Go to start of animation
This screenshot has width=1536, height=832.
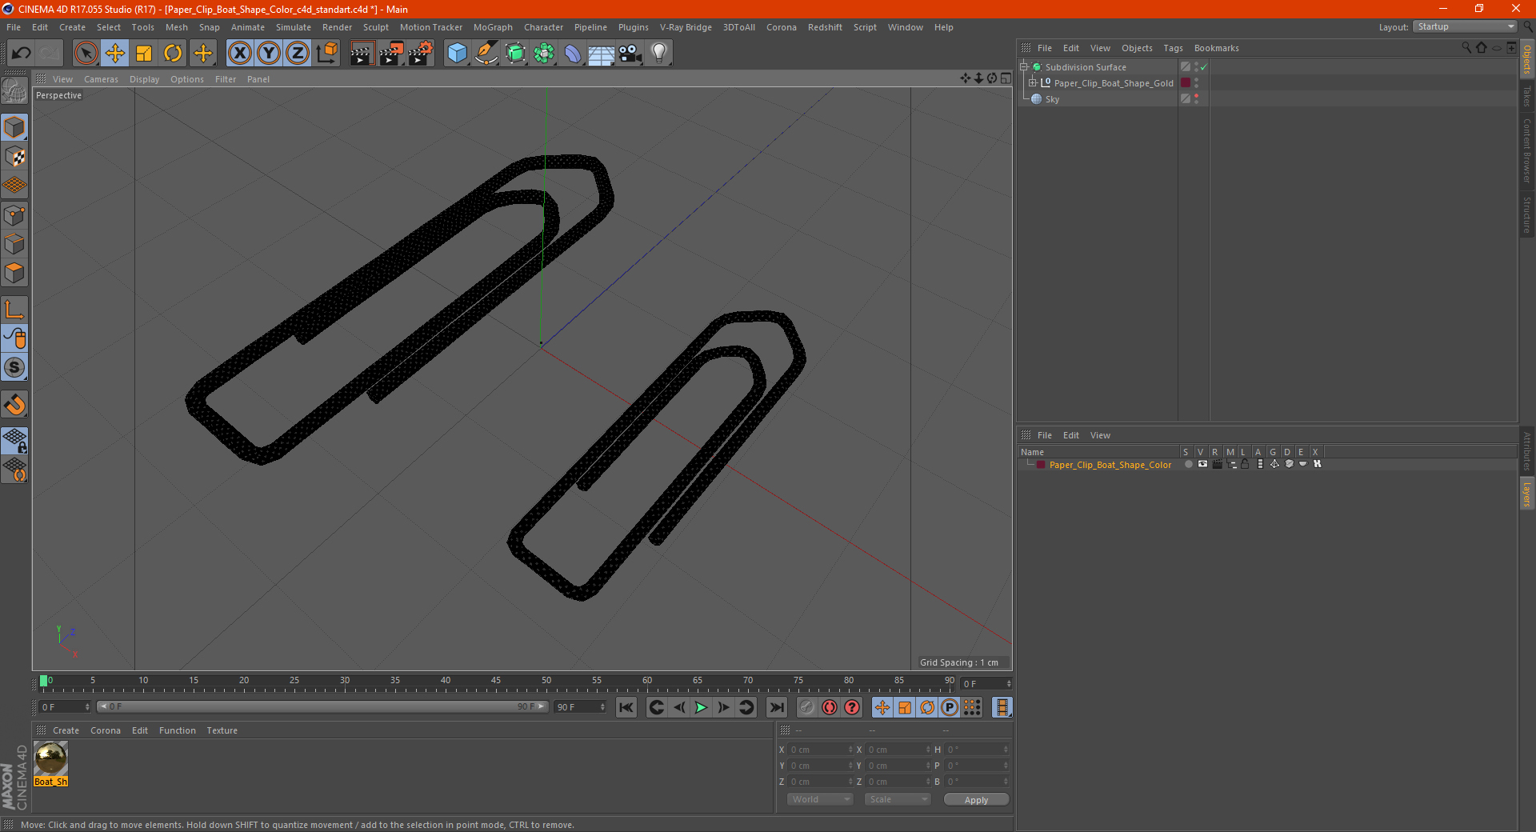coord(626,707)
